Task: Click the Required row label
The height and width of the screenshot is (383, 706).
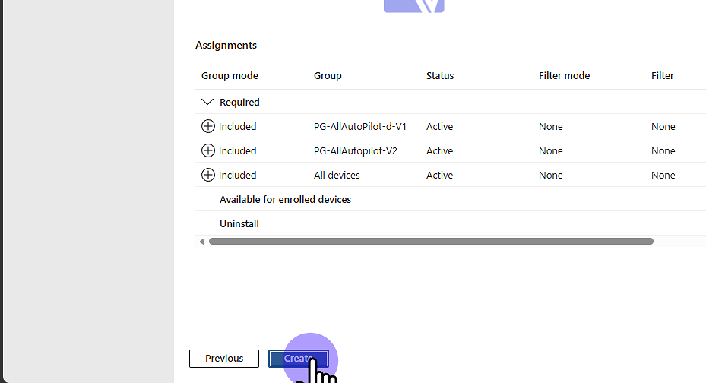Action: pyautogui.click(x=239, y=102)
